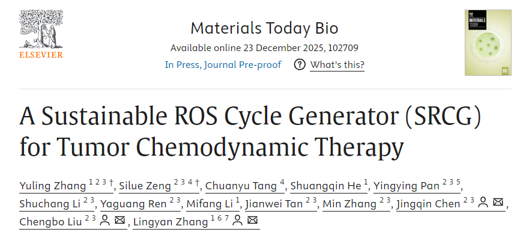Click person icon next to Jingqin Chen
The image size is (529, 244).
point(483,203)
